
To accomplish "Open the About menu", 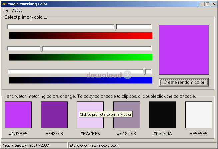I will tap(17, 10).
